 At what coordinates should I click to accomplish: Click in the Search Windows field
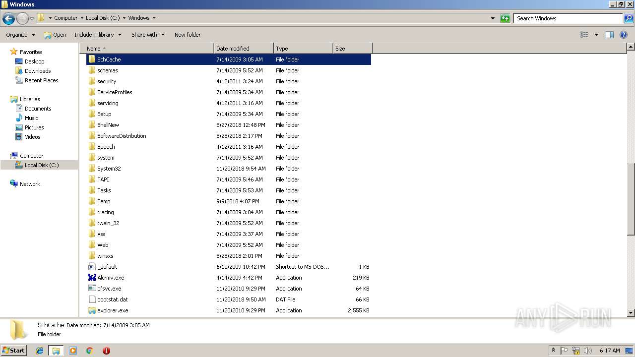click(569, 18)
